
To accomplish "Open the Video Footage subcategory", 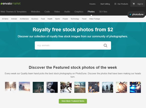I will click(x=95, y=19).
